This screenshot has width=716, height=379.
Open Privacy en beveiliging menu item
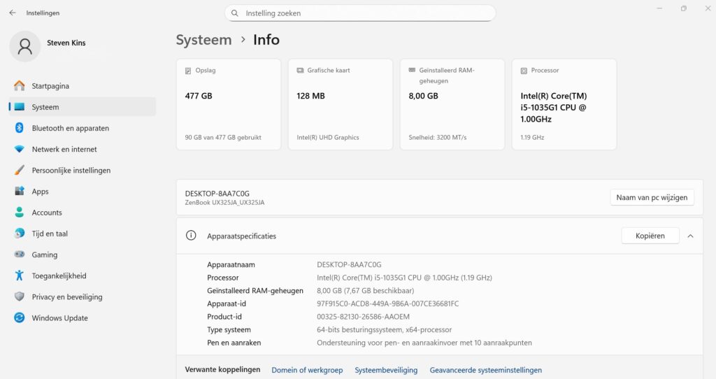(x=83, y=296)
